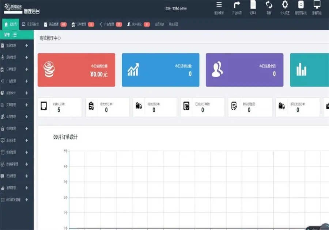
Task: Click the coin stack icon on red card
Action: pos(49,69)
